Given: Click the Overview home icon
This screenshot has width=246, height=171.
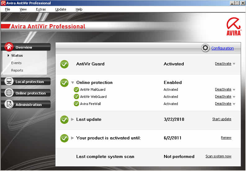Looking at the screenshot, I should pos(9,47).
